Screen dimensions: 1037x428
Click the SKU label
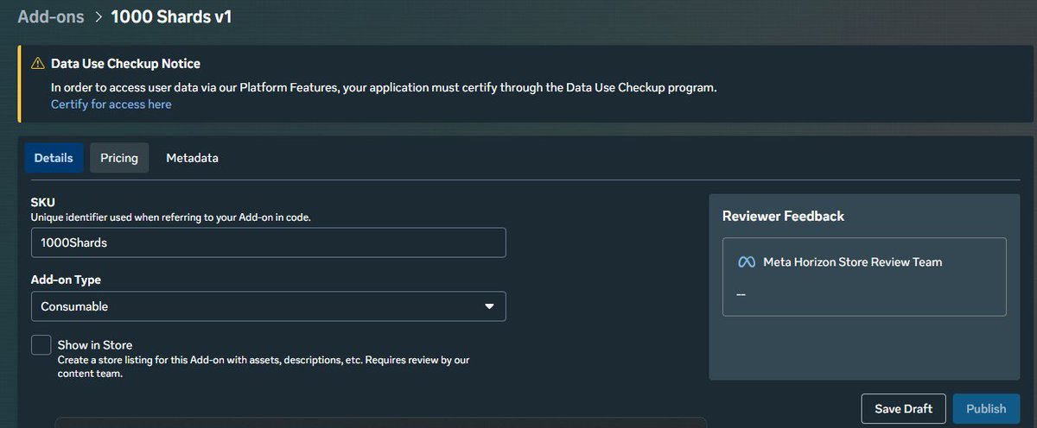coord(43,203)
